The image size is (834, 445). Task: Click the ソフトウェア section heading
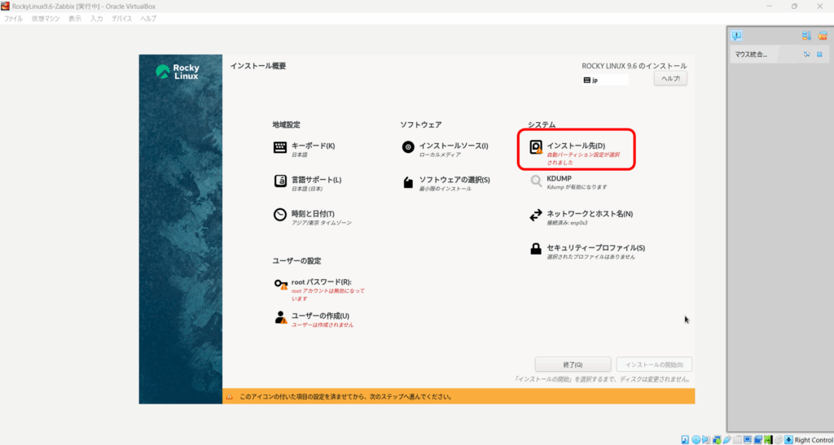point(421,124)
